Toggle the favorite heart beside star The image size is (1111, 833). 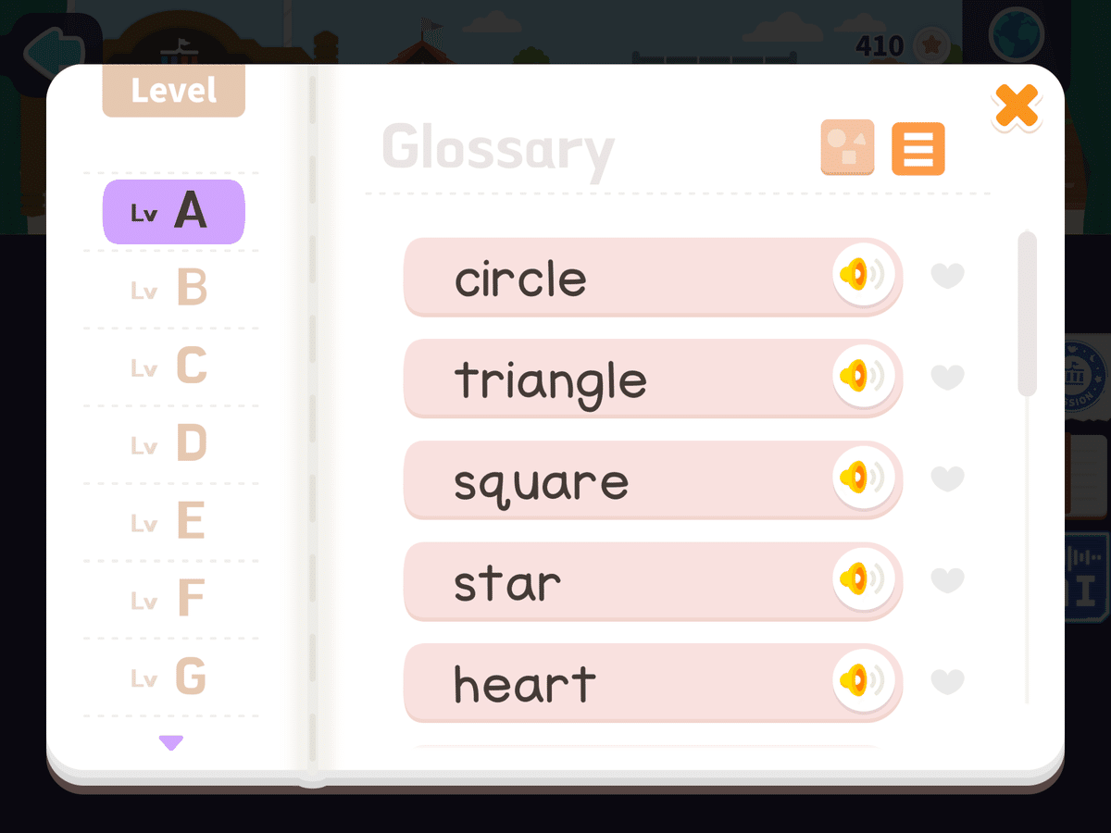click(x=947, y=581)
